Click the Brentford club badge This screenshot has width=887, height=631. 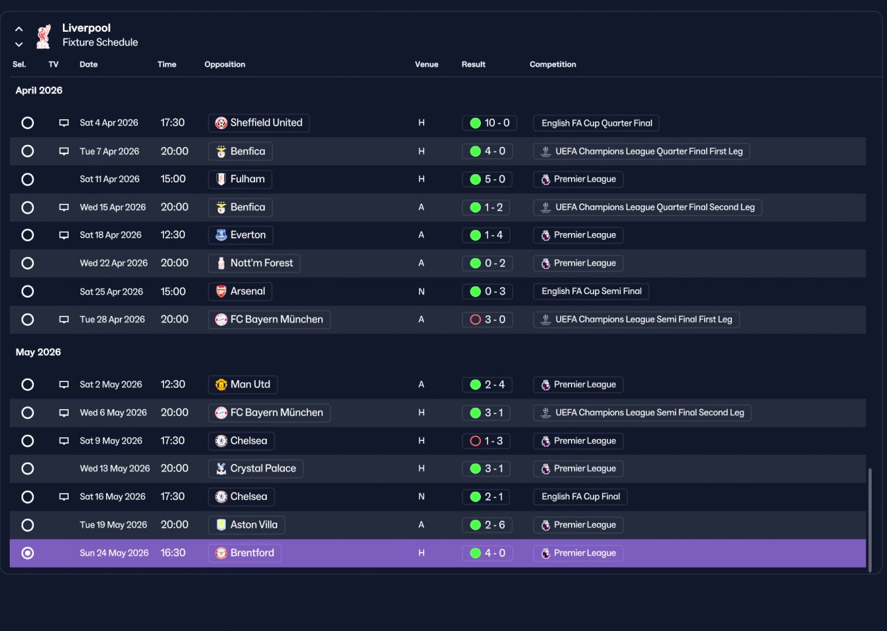click(x=221, y=553)
